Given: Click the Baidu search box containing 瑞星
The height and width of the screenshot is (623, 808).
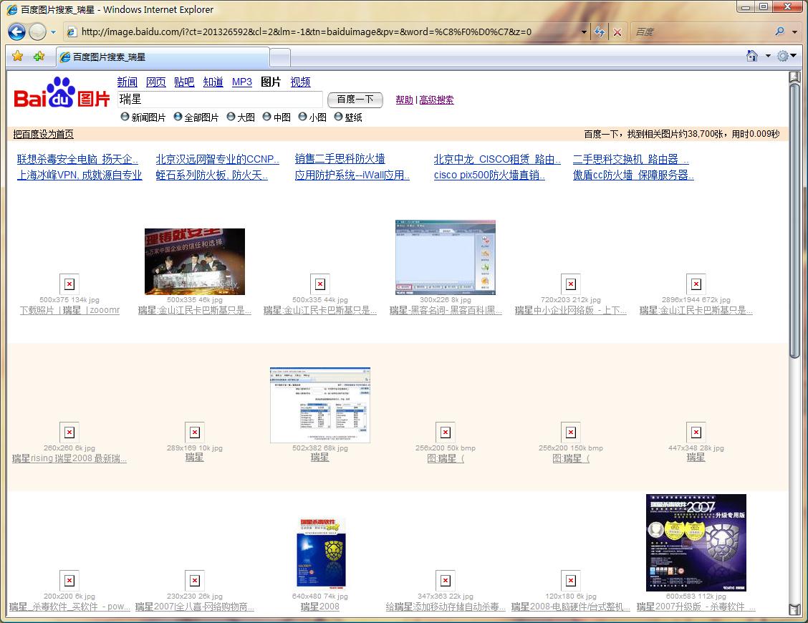Looking at the screenshot, I should click(x=220, y=100).
